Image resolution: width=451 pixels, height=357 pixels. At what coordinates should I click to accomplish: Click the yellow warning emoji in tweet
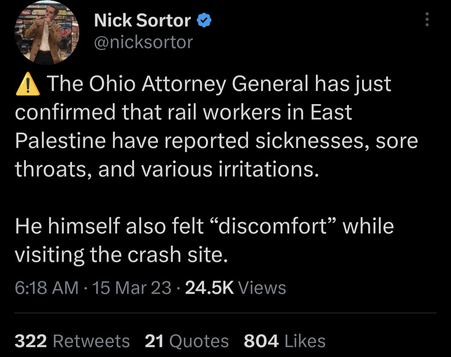[28, 84]
